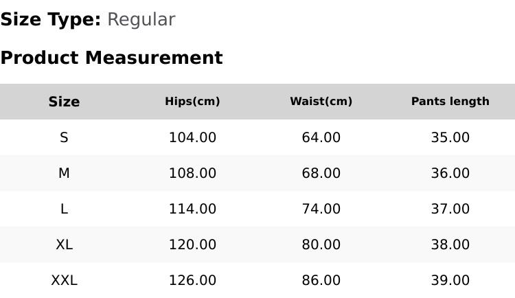Click hips value 120.00 for size XL
Image resolution: width=515 pixels, height=298 pixels.
(x=192, y=244)
